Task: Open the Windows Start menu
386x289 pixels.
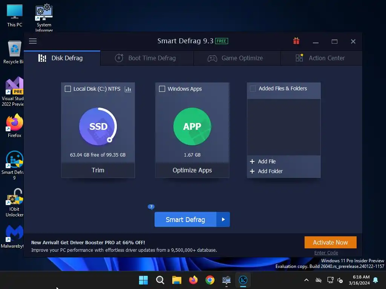Action: (143, 280)
